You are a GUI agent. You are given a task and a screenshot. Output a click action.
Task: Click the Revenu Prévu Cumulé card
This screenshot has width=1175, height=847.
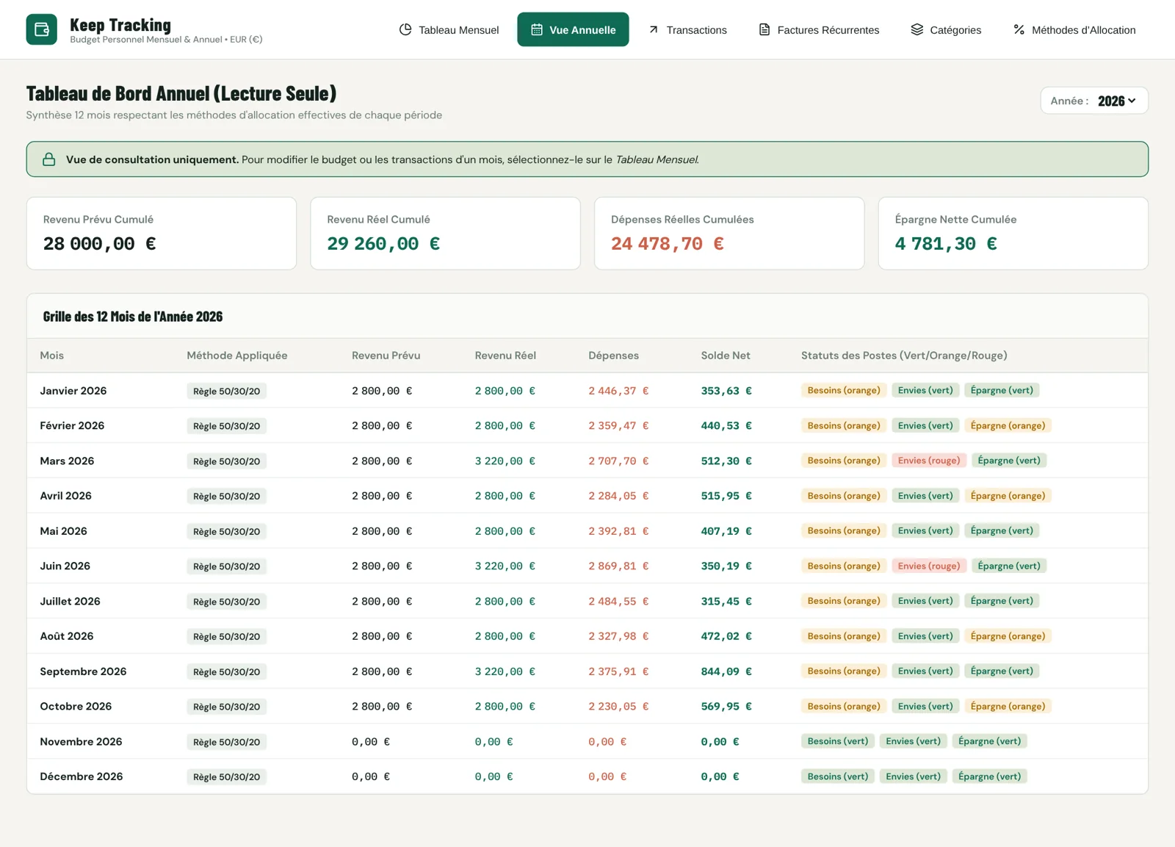pyautogui.click(x=162, y=233)
